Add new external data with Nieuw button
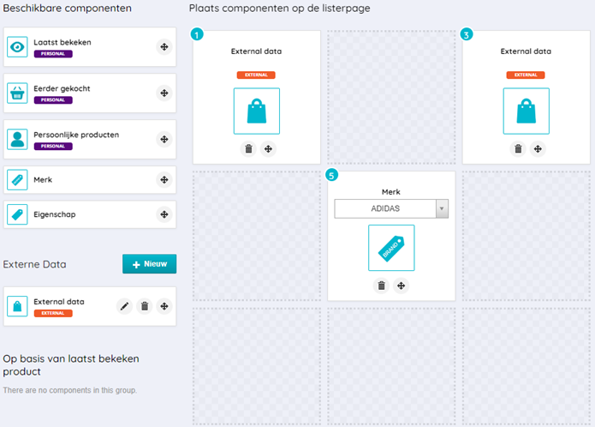595x427 pixels. (149, 264)
